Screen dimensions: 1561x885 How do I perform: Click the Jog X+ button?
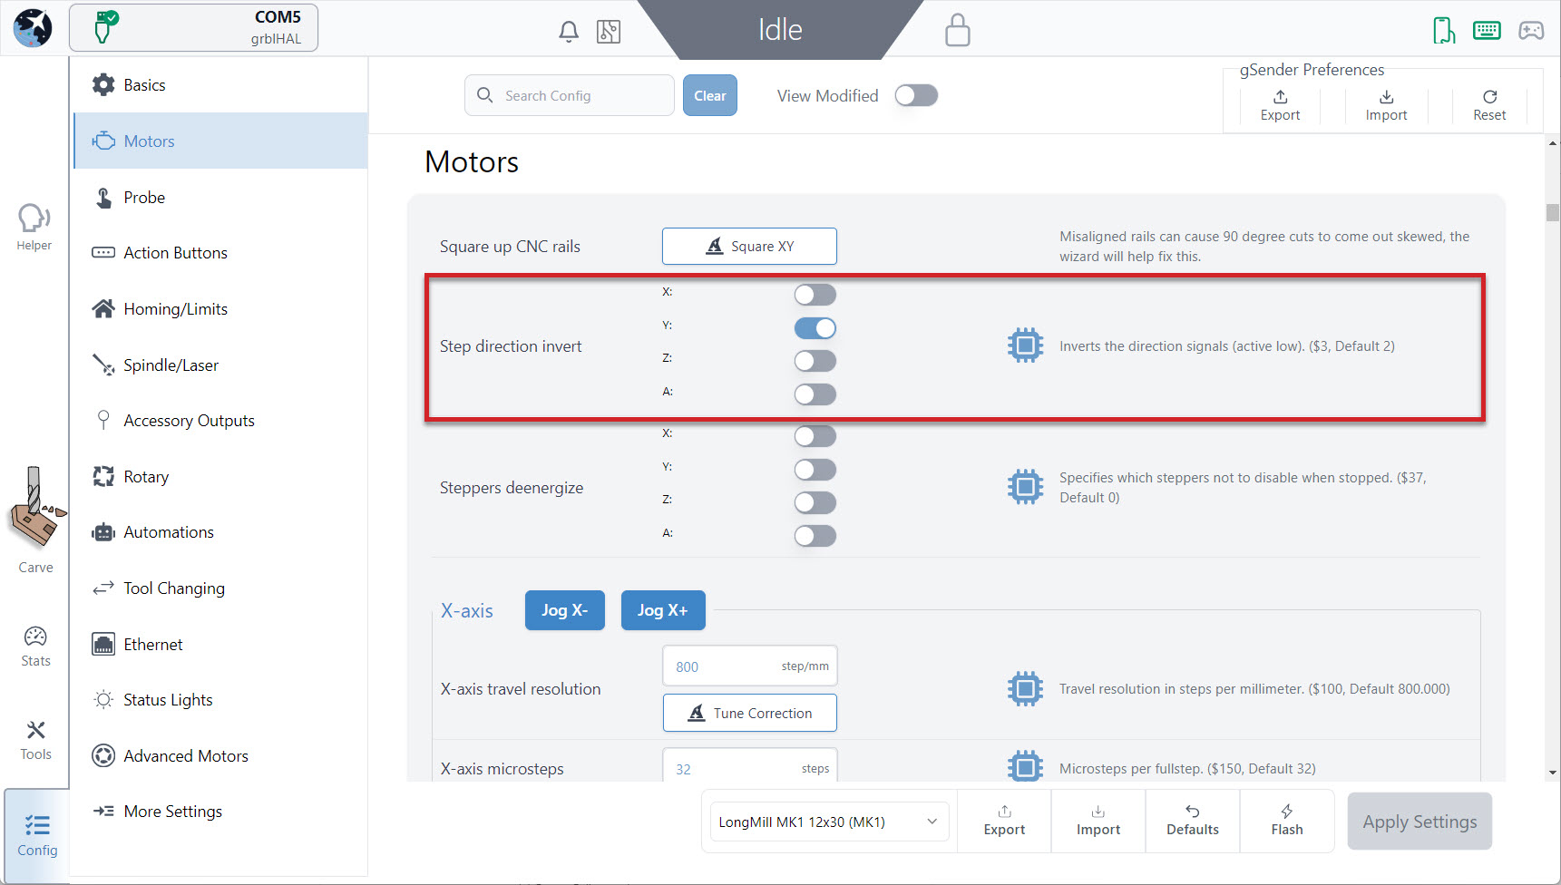point(663,610)
